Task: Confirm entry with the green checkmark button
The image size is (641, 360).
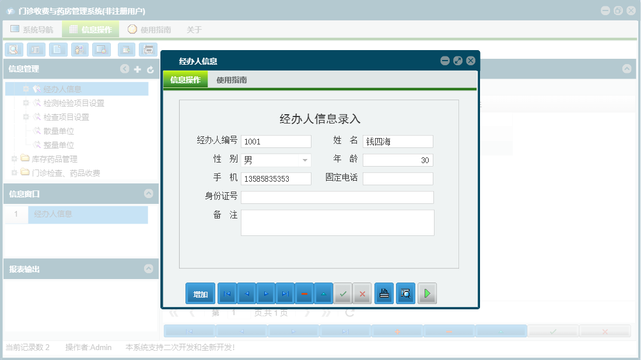Action: tap(343, 294)
